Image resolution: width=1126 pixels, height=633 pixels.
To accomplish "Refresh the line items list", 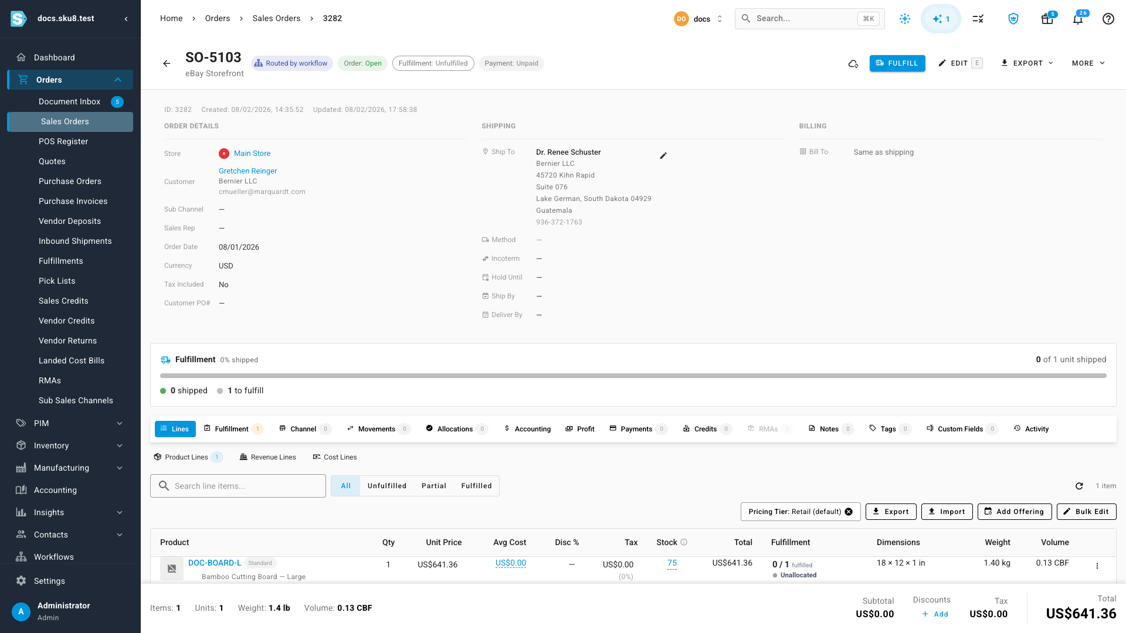I will pyautogui.click(x=1079, y=486).
